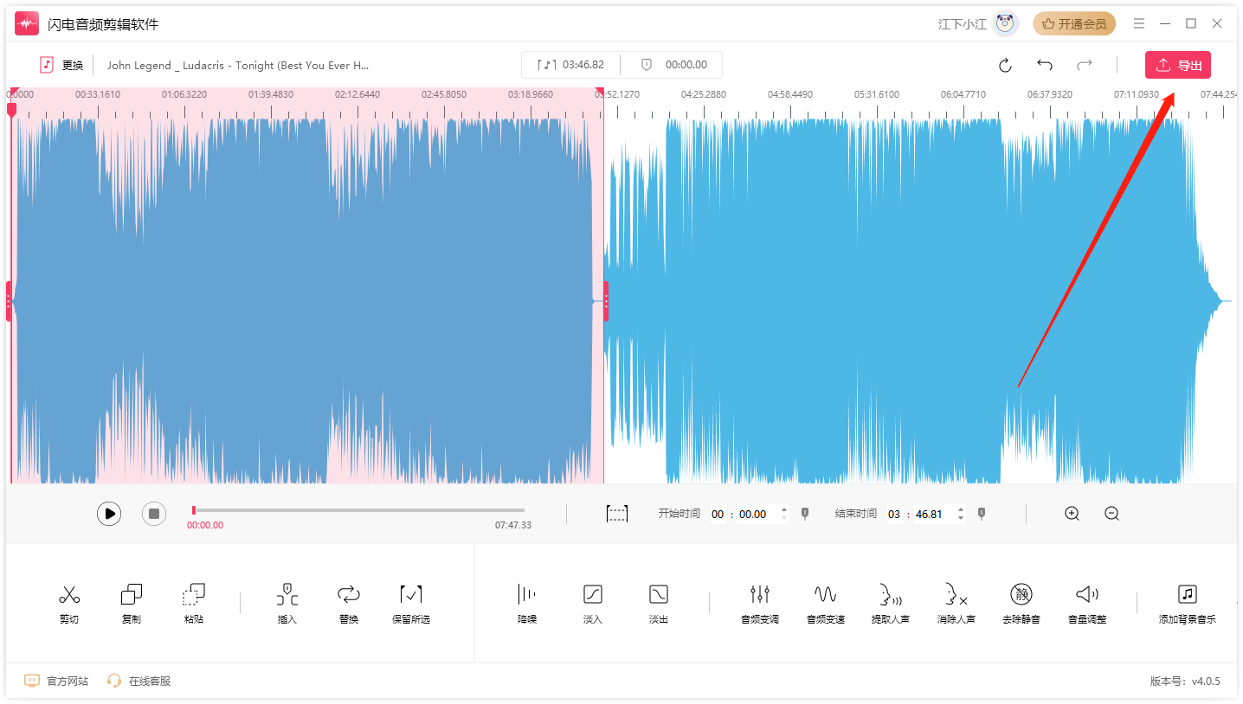Decrease 开始时间 with the down stepper arrow
Image resolution: width=1243 pixels, height=704 pixels.
click(784, 518)
